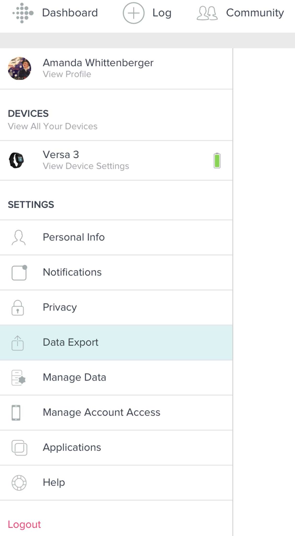Click the Data Export share icon
295x536 pixels.
[x=17, y=342]
